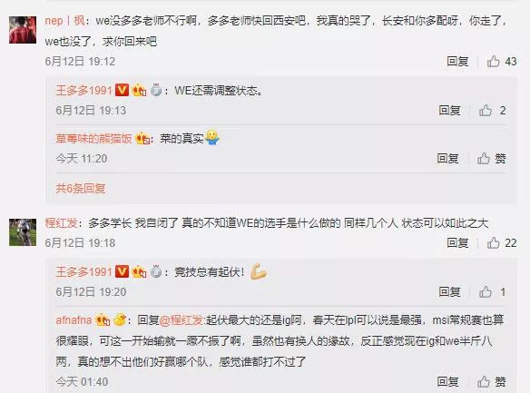Like 草莓味的熊猫饭's reply '菜的真实'

click(x=492, y=159)
